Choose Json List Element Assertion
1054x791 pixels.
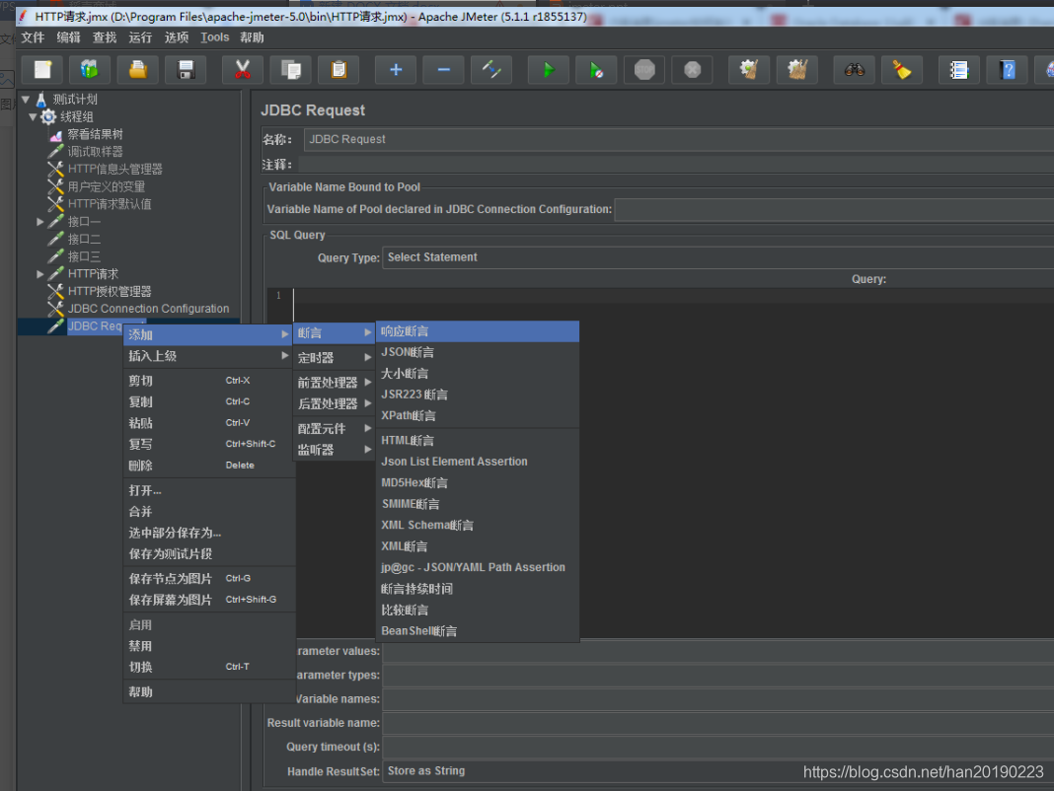(478, 462)
